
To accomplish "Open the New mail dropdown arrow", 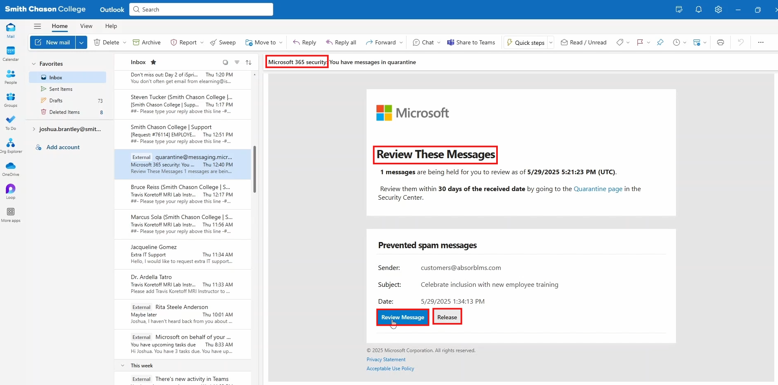I will [81, 42].
